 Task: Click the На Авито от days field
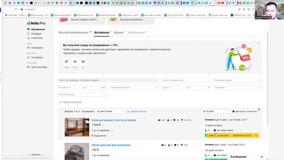(70, 88)
